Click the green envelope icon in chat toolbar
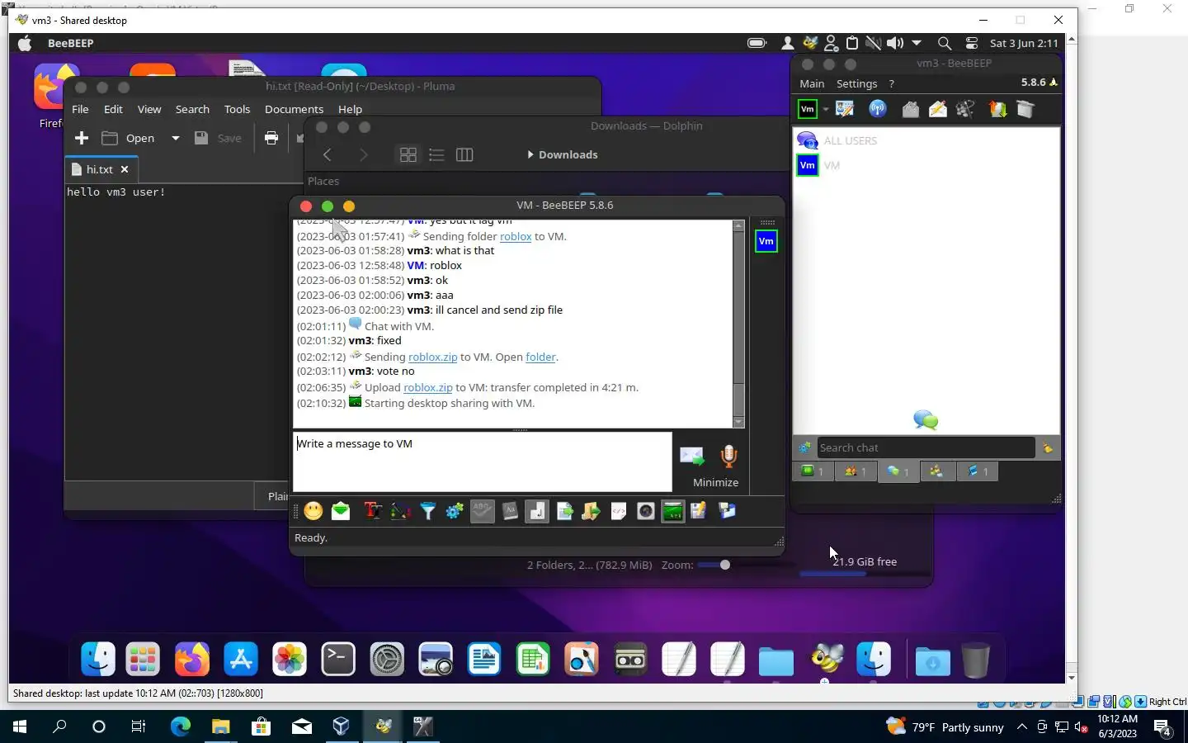 tap(341, 511)
